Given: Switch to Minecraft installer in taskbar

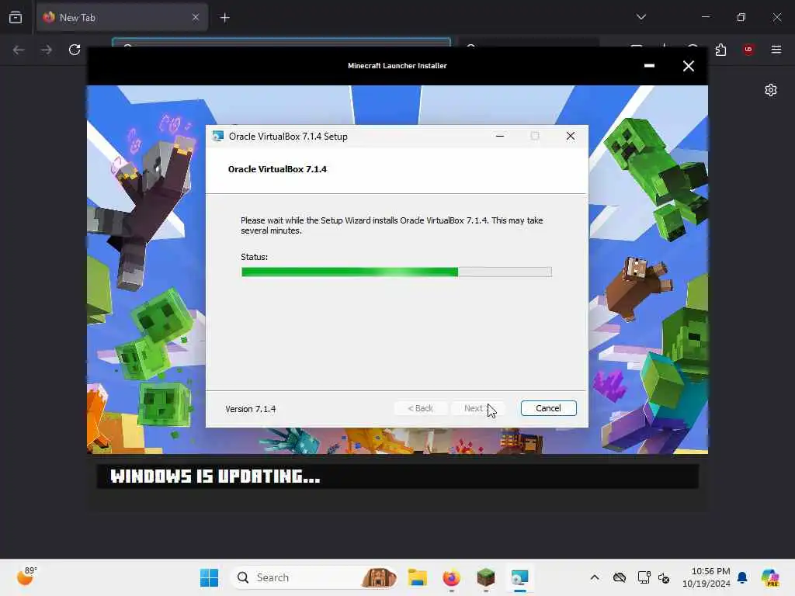Looking at the screenshot, I should [x=486, y=577].
